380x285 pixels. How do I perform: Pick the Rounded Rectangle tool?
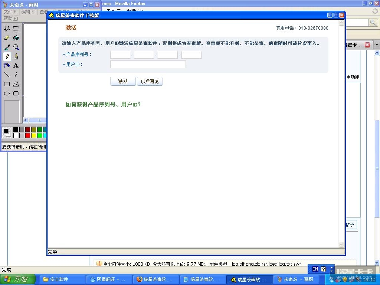click(x=16, y=93)
